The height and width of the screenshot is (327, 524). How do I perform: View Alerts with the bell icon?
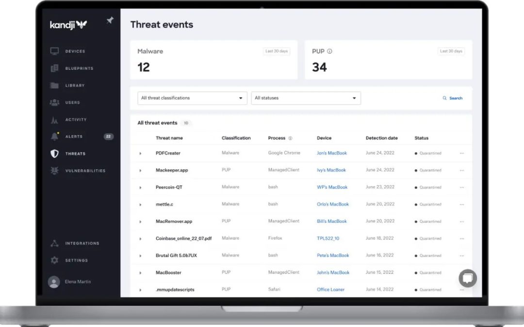click(55, 137)
